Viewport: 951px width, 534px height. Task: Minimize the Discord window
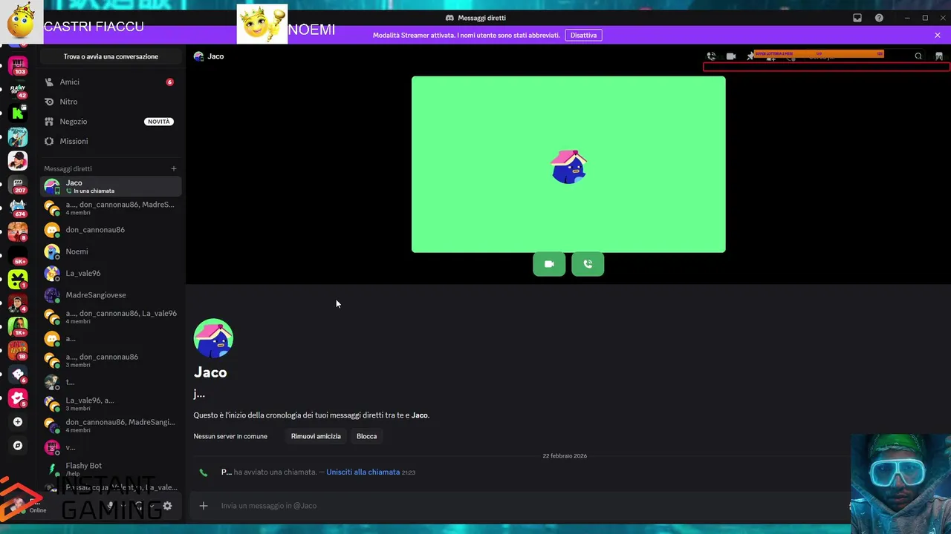pyautogui.click(x=907, y=18)
